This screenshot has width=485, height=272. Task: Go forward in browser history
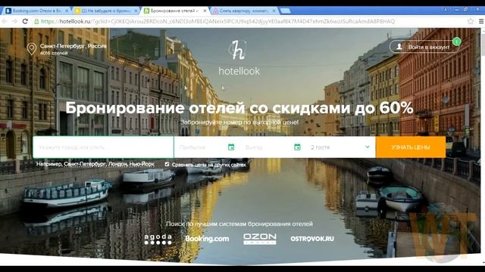tap(15, 21)
